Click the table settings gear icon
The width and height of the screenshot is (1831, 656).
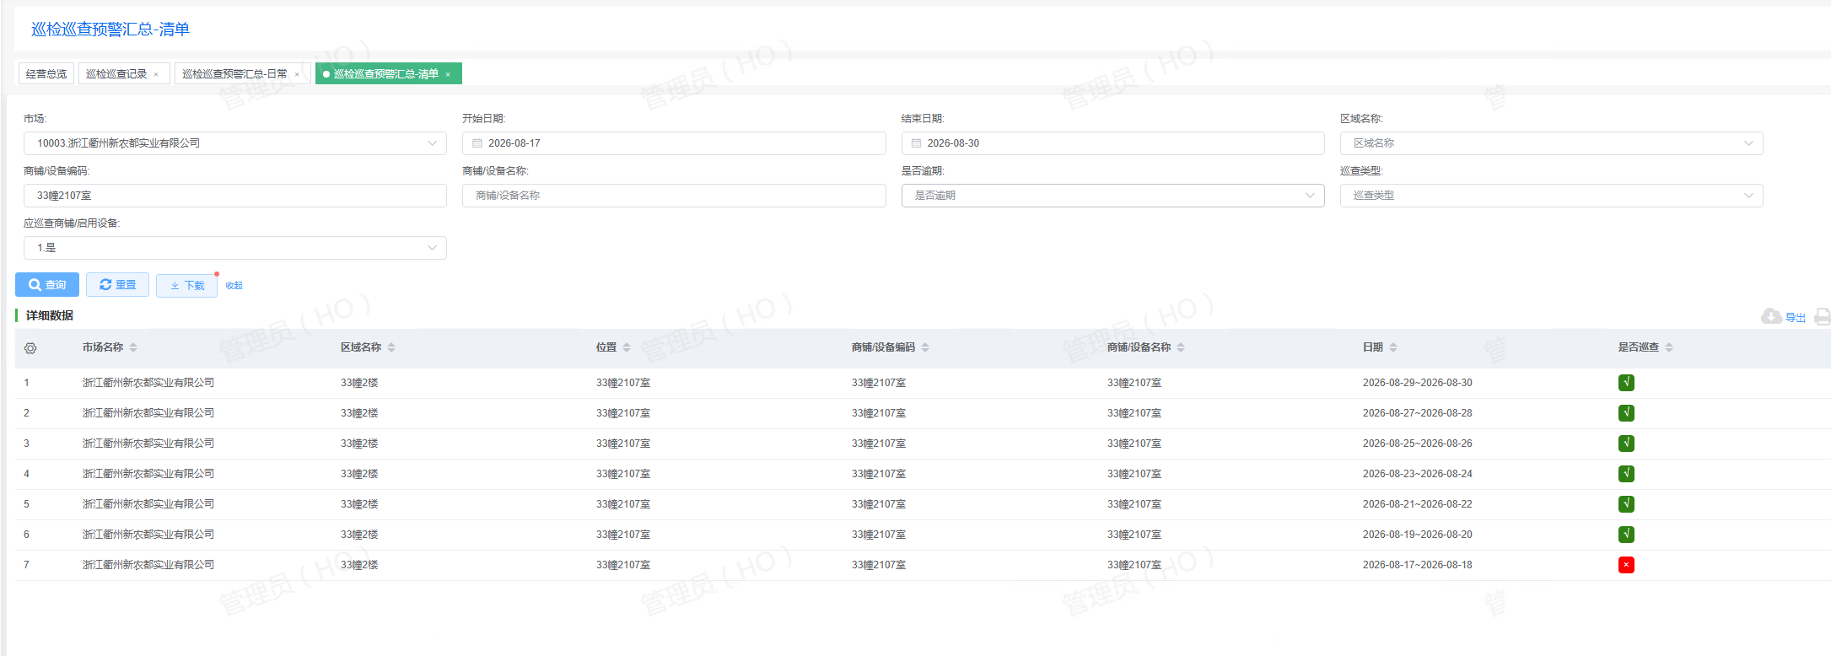30,348
